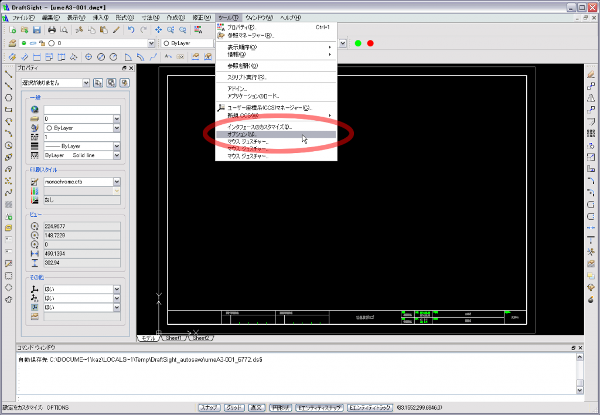Expand the ByLayer Solid line dropdown
The height and width of the screenshot is (415, 600).
click(117, 155)
